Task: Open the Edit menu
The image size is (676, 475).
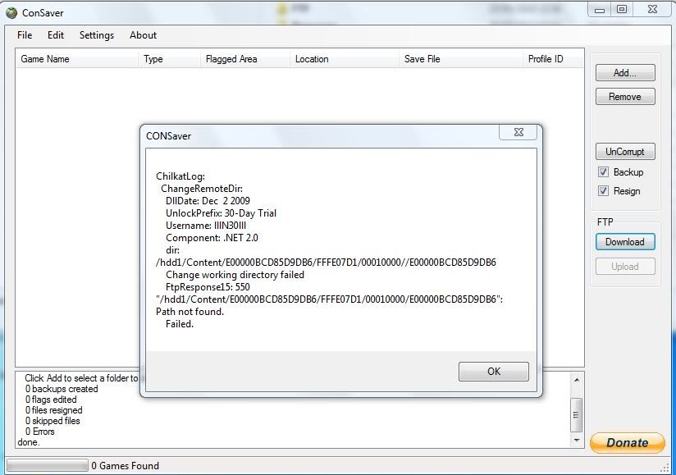Action: [x=55, y=35]
